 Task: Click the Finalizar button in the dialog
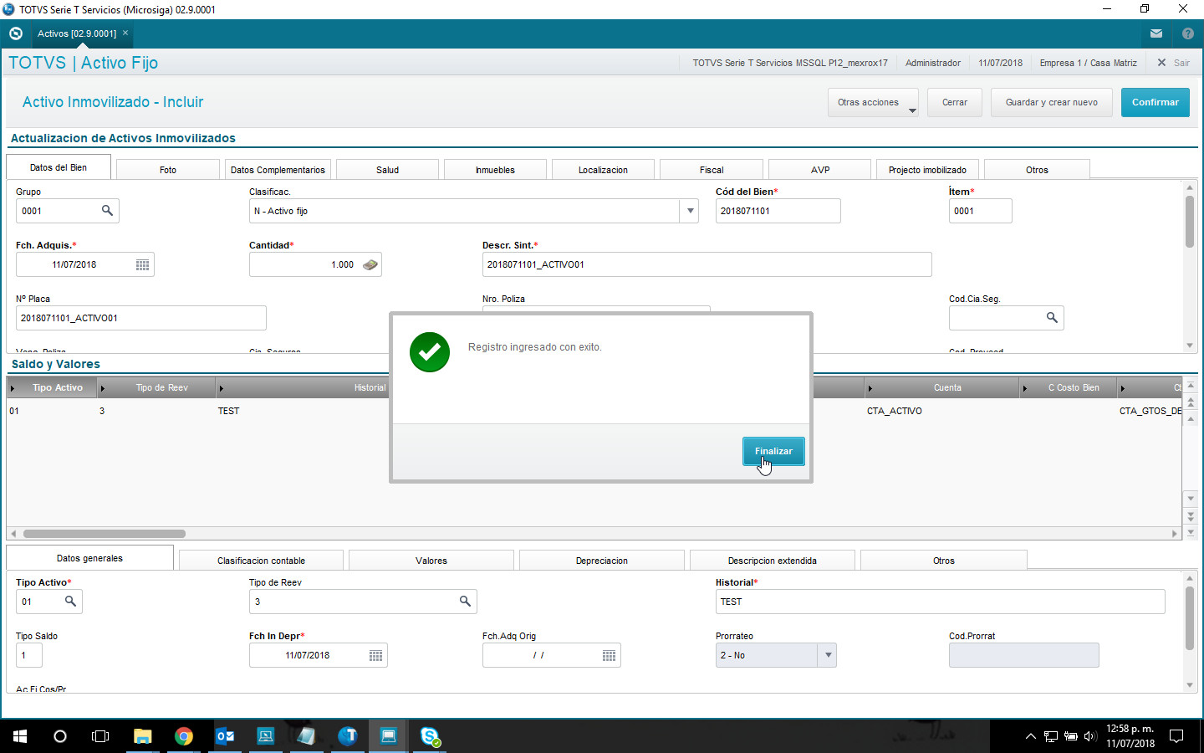coord(773,451)
